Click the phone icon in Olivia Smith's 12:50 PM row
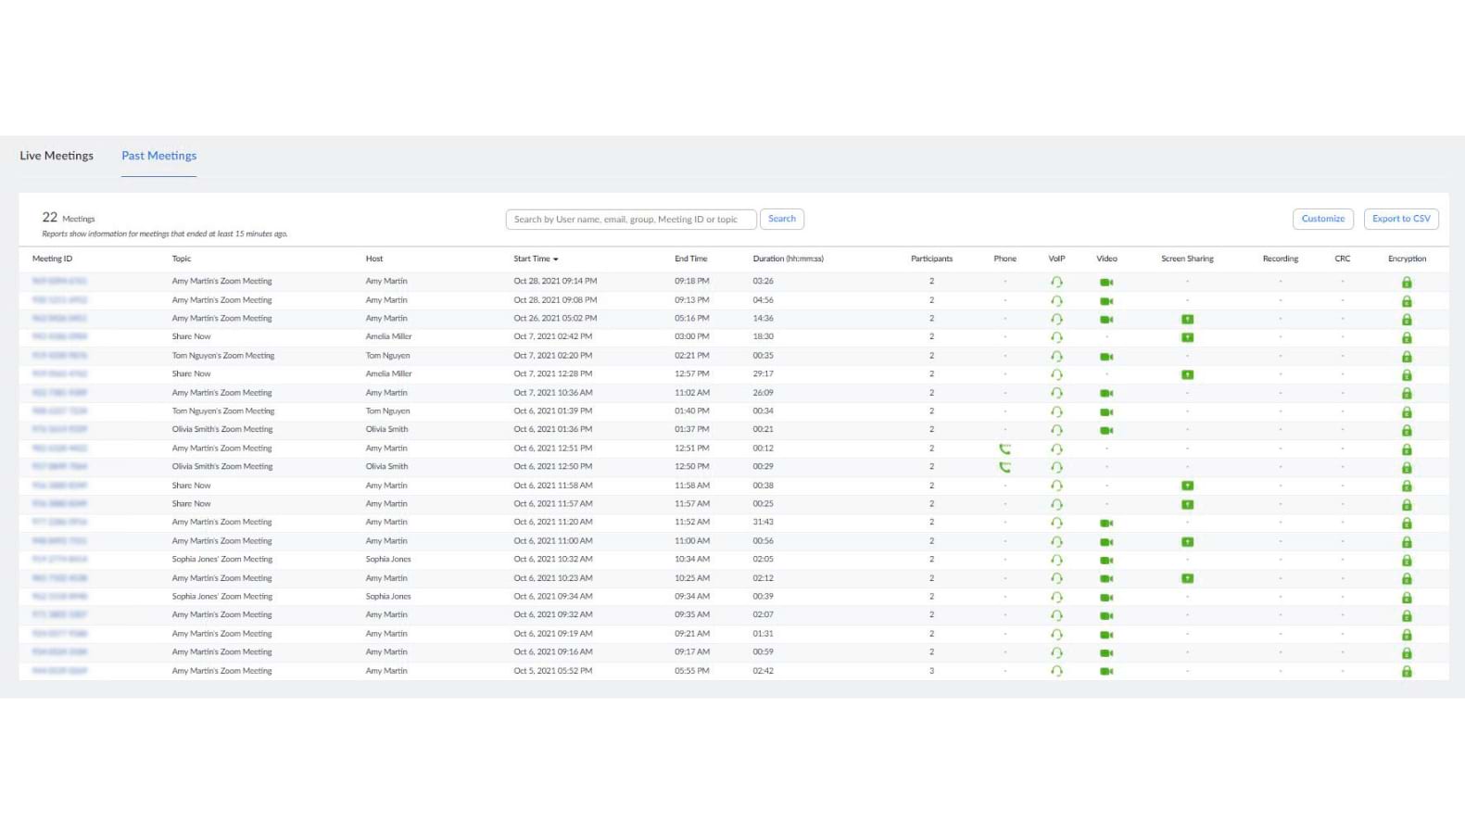This screenshot has width=1465, height=834. click(1004, 467)
